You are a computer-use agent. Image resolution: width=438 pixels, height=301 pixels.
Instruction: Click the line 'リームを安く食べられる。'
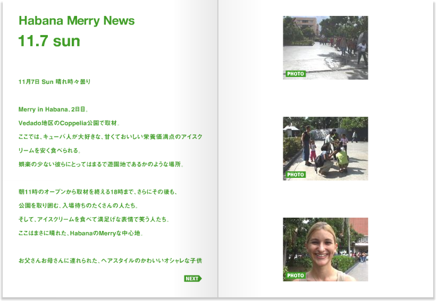coord(50,151)
